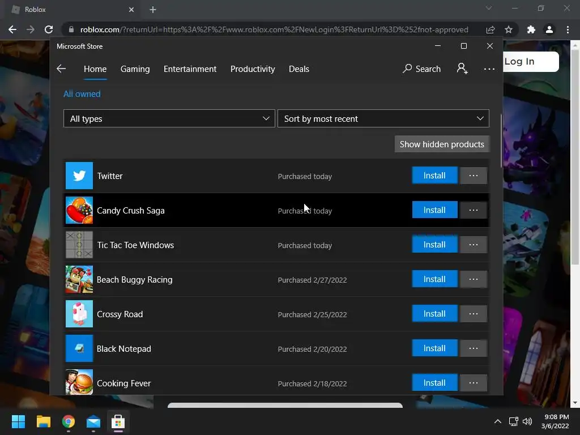Install Tic Tac Toe Windows

[434, 245]
